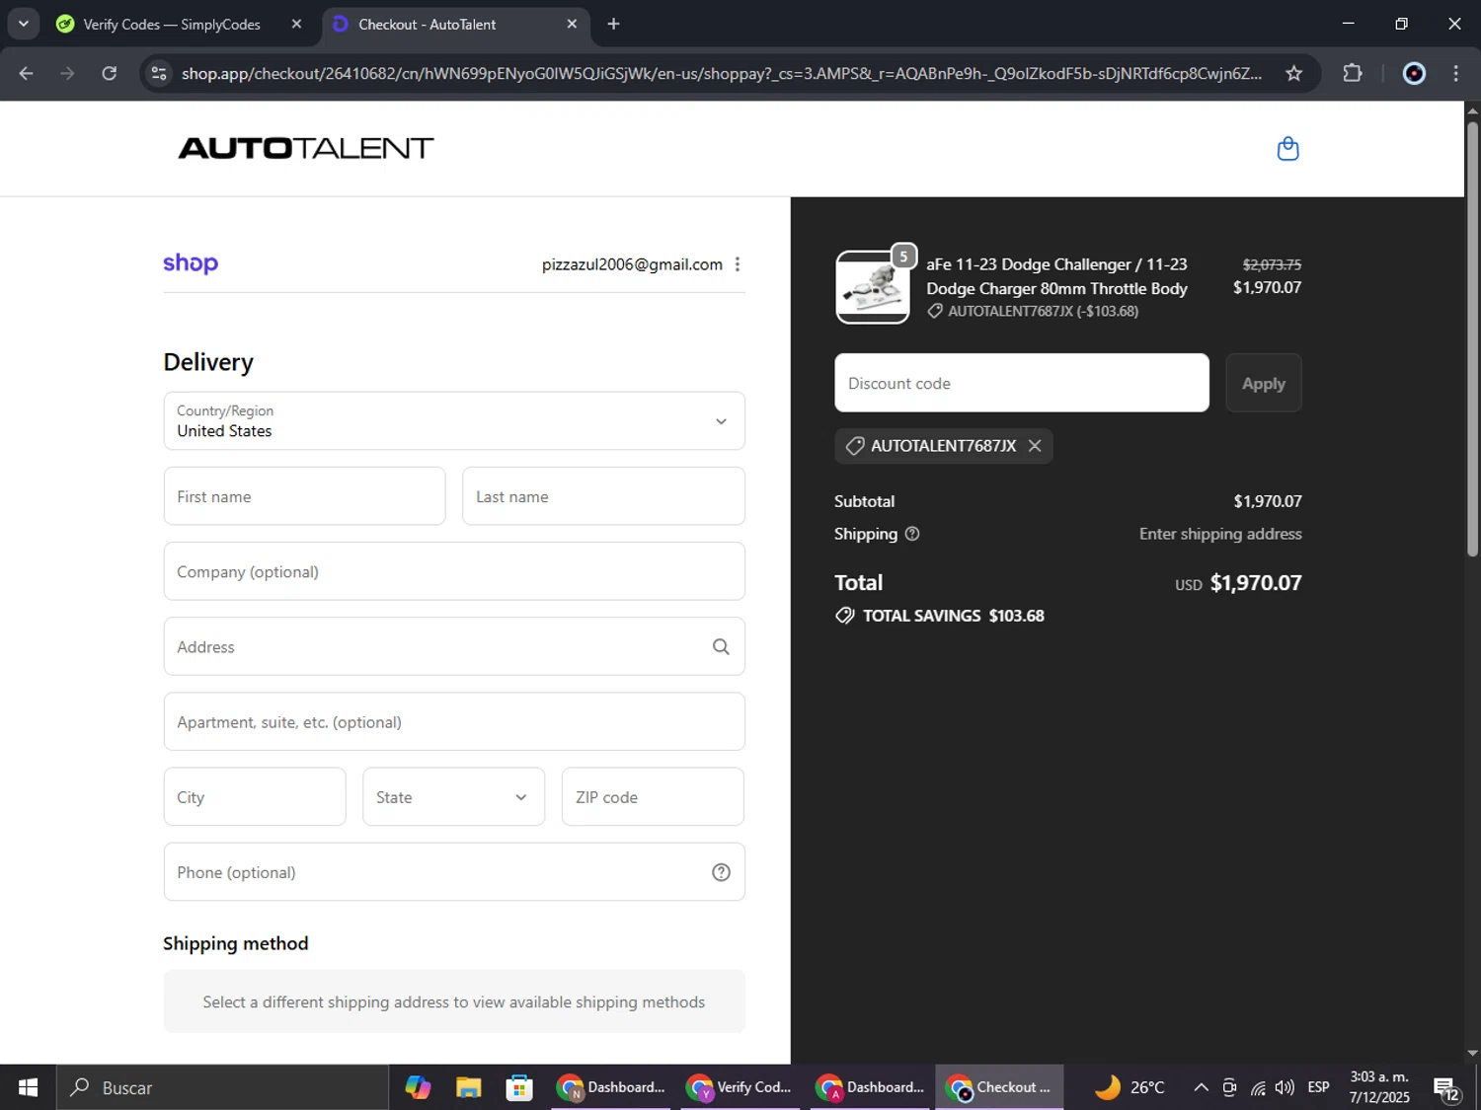
Task: Click the Company (optional) field
Action: 454,571
